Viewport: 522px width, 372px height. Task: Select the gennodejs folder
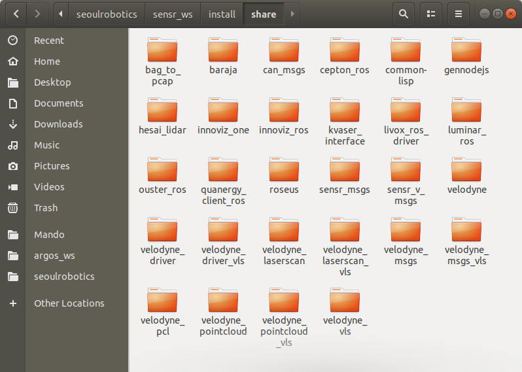tap(466, 56)
